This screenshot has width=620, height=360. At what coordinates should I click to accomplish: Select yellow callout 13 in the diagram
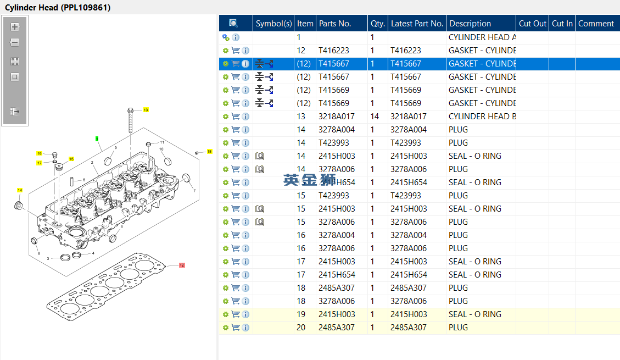coord(146,110)
